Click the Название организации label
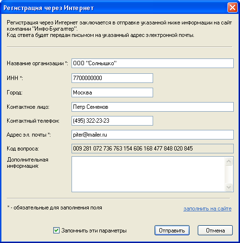The height and width of the screenshot is (243, 240). (37, 63)
